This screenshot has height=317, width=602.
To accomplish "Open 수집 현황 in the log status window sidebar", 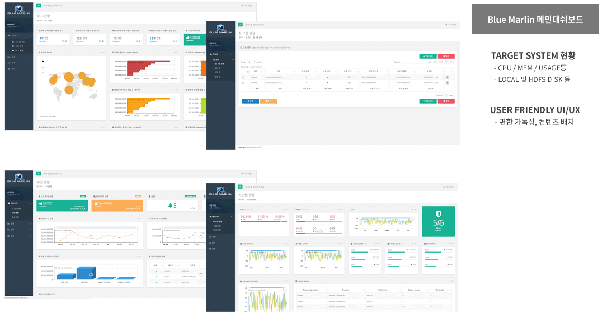I will [x=20, y=46].
